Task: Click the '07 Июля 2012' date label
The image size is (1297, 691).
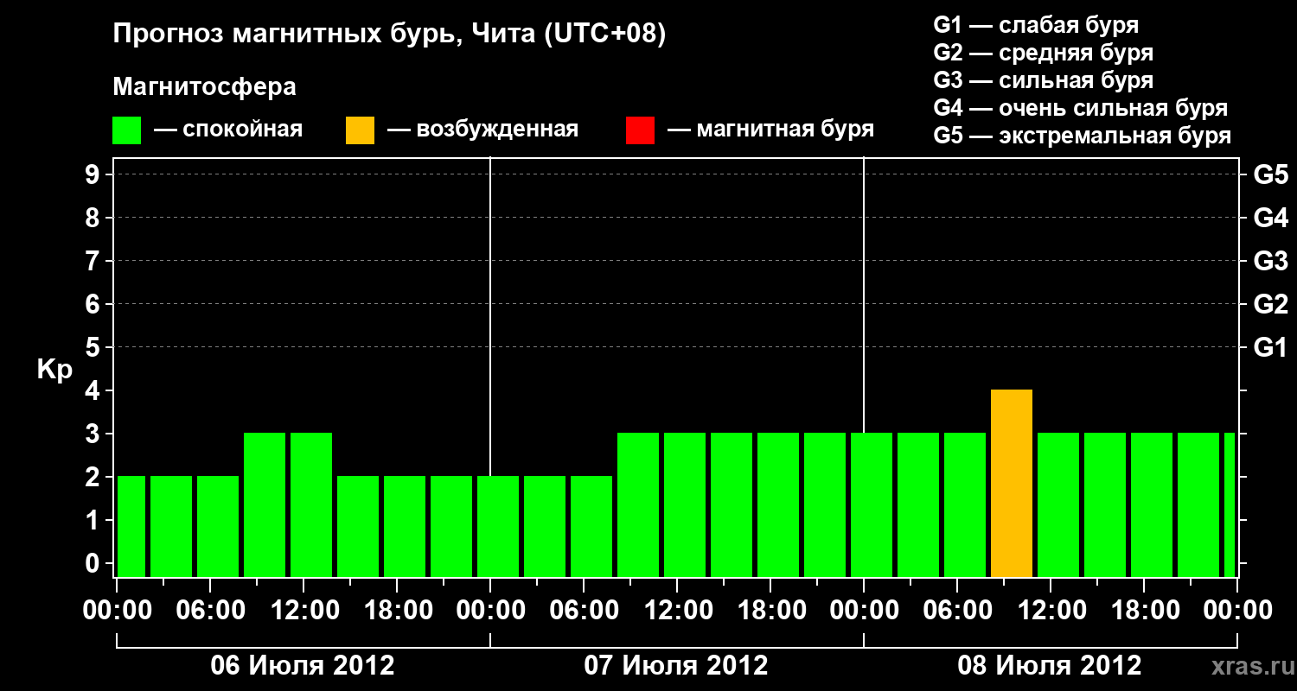Action: pyautogui.click(x=676, y=666)
